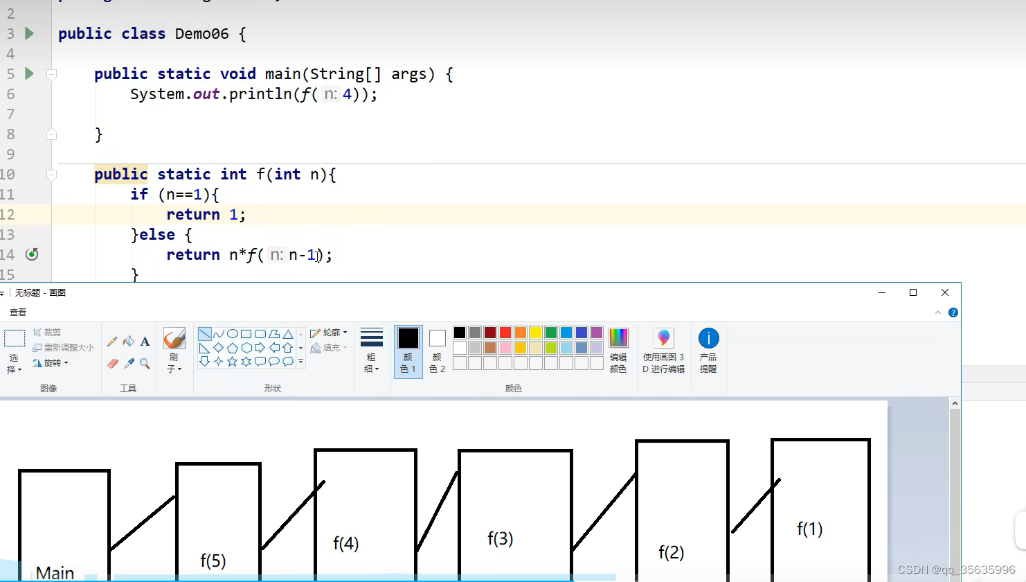Choose the Four-point star shape
1026x582 pixels.
click(x=219, y=361)
